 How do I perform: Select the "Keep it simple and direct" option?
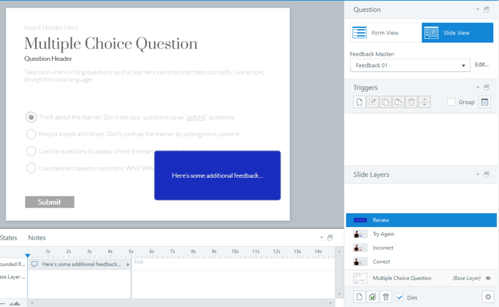pos(31,134)
